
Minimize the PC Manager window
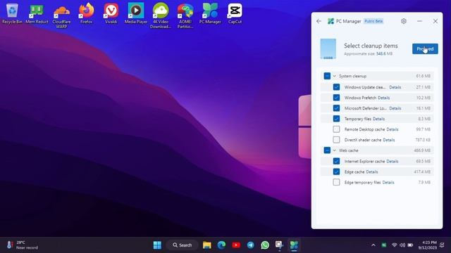(420, 21)
